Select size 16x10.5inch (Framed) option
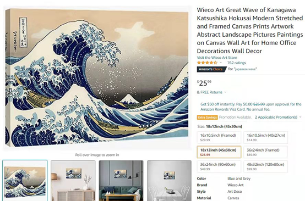This screenshot has width=305, height=201. coord(219,137)
